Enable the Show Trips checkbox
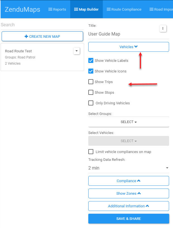Image resolution: width=173 pixels, height=228 pixels. tap(91, 82)
